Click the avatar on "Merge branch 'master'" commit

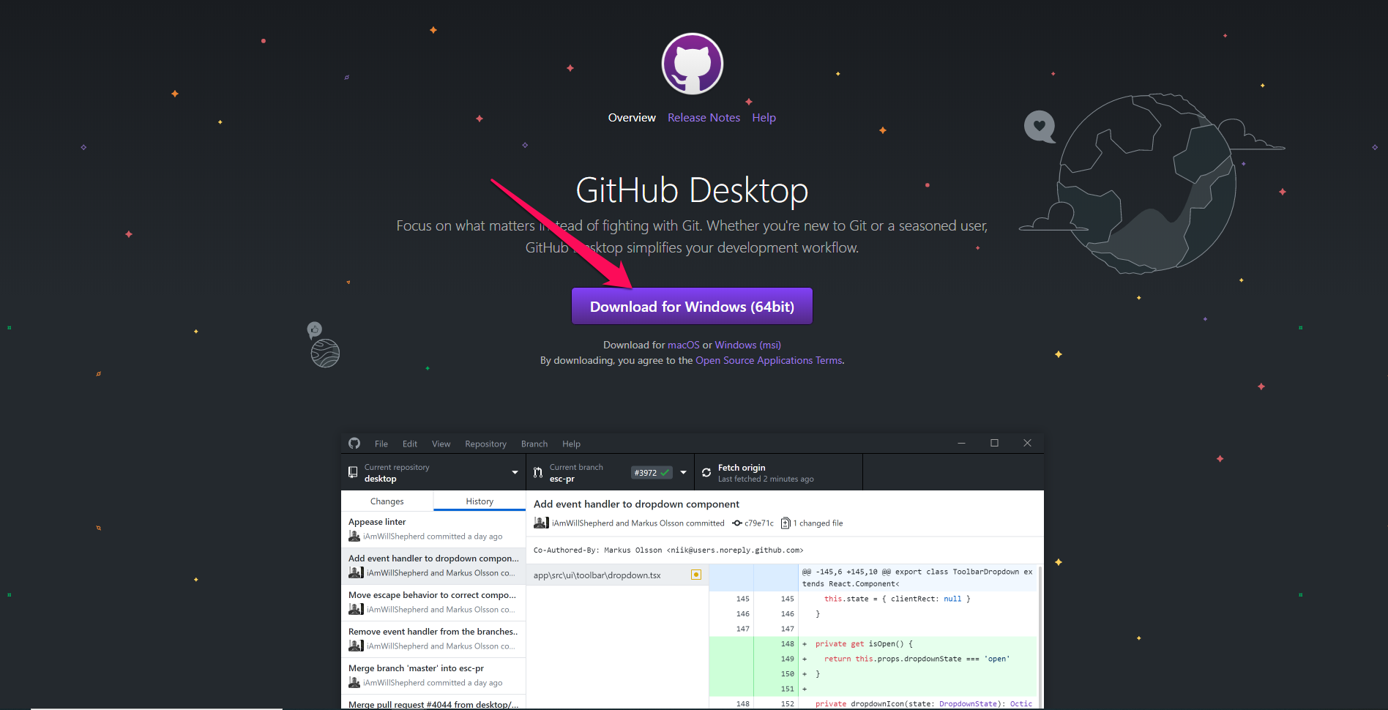coord(354,683)
